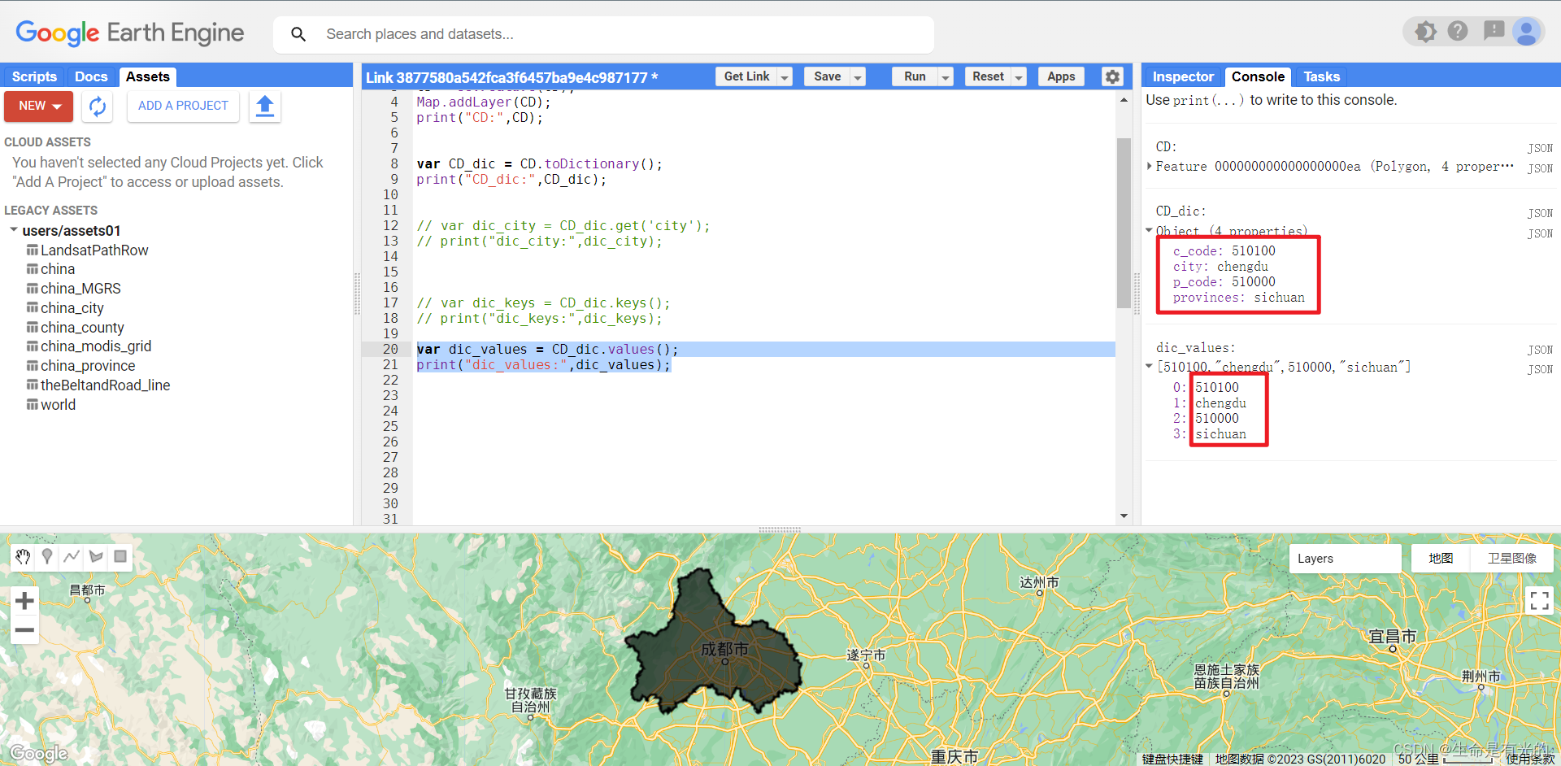Select the pan hand map tool
Image resolution: width=1561 pixels, height=766 pixels.
pos(23,556)
